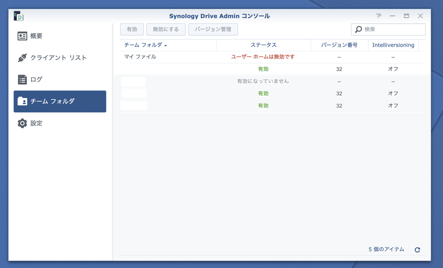Viewport: 443px width, 268px height.
Task: Click the overview (概要) sidebar icon
Action: pyautogui.click(x=23, y=36)
